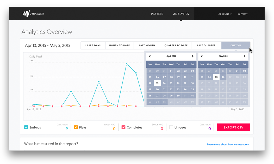The height and width of the screenshot is (164, 274).
Task: Open the Support link
Action: [x=242, y=14]
